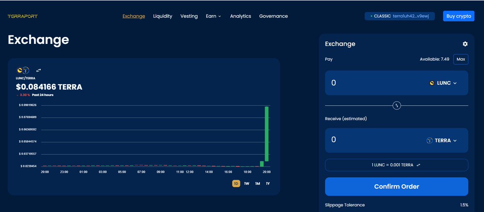Click the LUNC/TERRA pair token icons
This screenshot has height=212, width=484.
pos(23,70)
